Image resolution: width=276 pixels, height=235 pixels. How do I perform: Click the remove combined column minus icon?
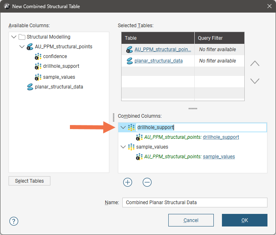tap(147, 182)
